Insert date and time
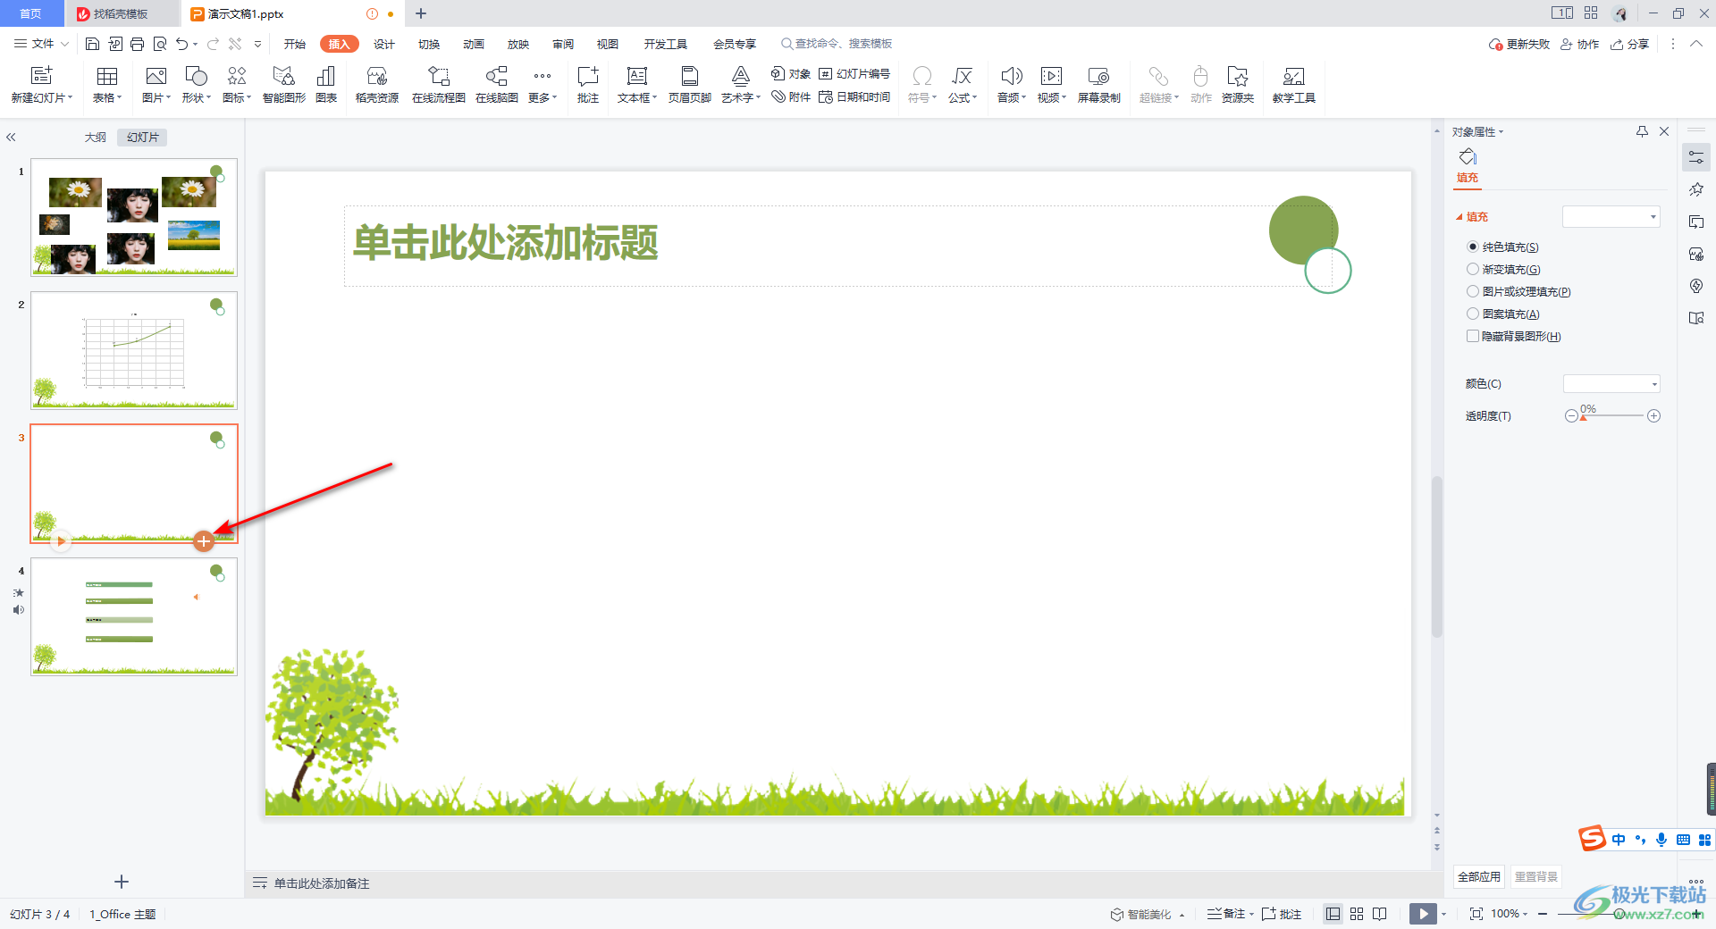This screenshot has width=1716, height=929. point(854,96)
